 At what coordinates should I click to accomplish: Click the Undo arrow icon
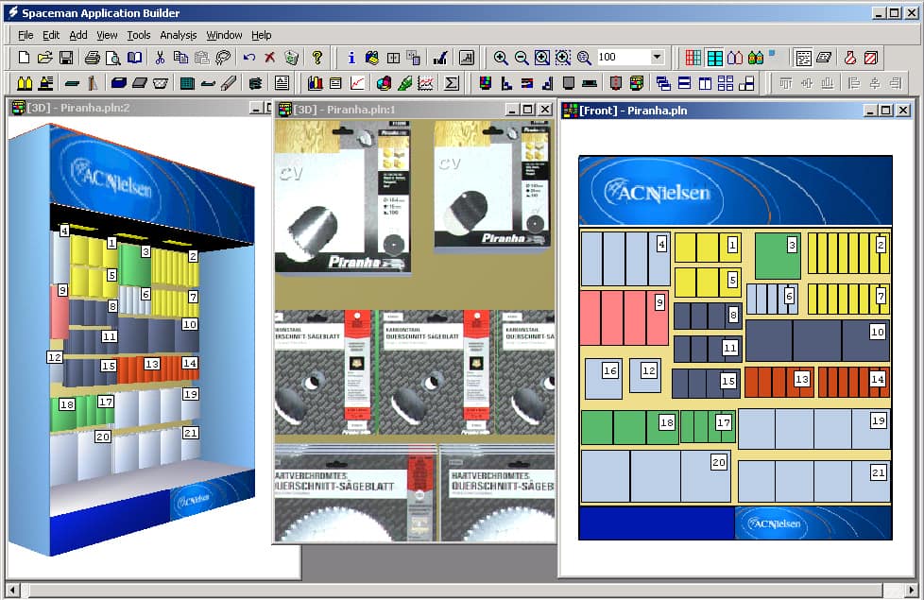(249, 58)
